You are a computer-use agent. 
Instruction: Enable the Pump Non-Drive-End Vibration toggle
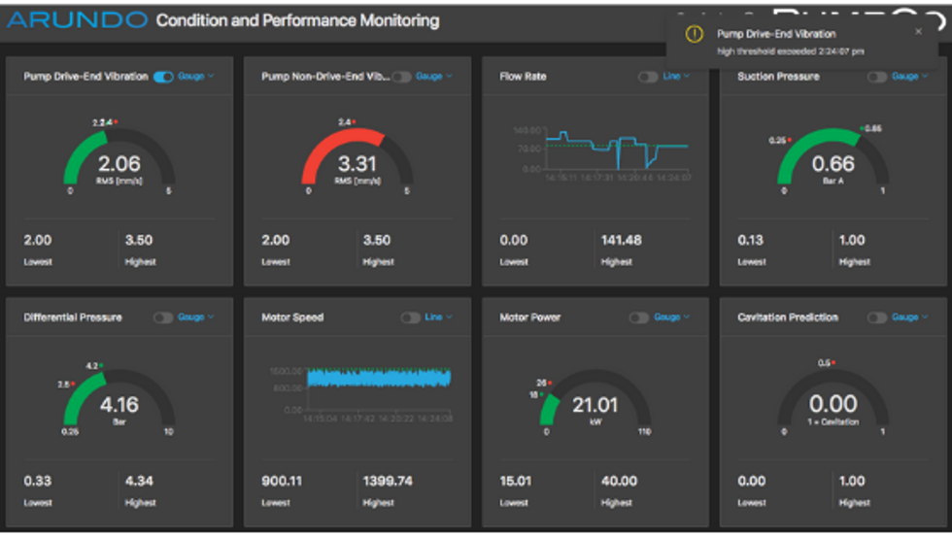pos(401,77)
